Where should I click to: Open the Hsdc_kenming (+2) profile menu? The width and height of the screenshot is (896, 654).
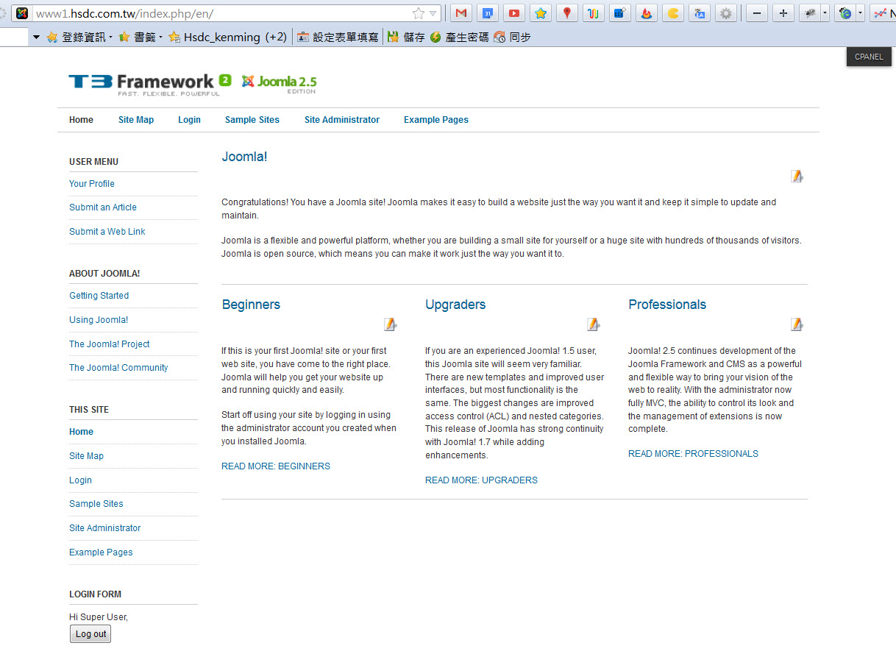click(228, 37)
